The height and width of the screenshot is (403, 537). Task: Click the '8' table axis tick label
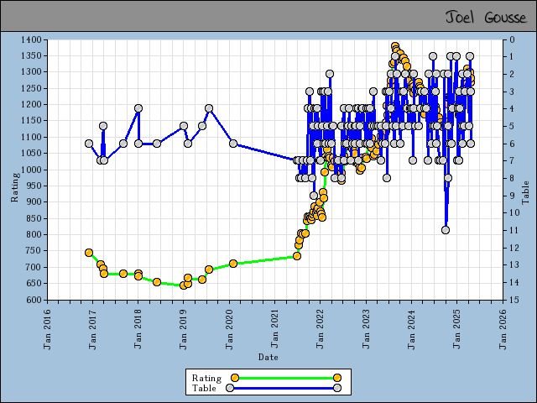[x=513, y=178]
